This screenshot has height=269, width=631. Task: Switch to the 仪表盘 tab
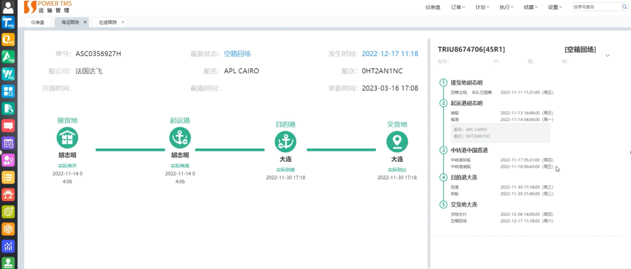[x=38, y=22]
